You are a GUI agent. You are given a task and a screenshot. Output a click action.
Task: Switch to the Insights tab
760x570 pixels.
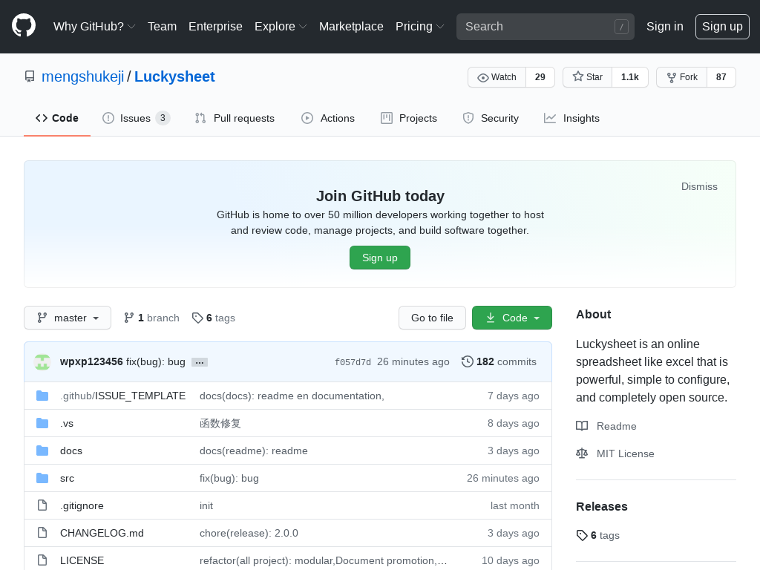click(x=571, y=118)
